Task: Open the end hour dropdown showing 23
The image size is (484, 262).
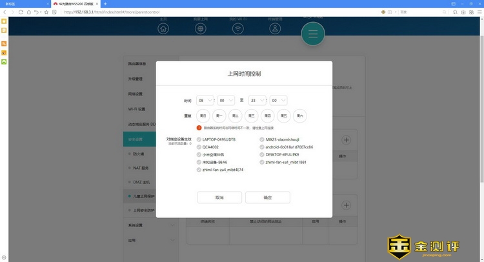Action: 257,100
